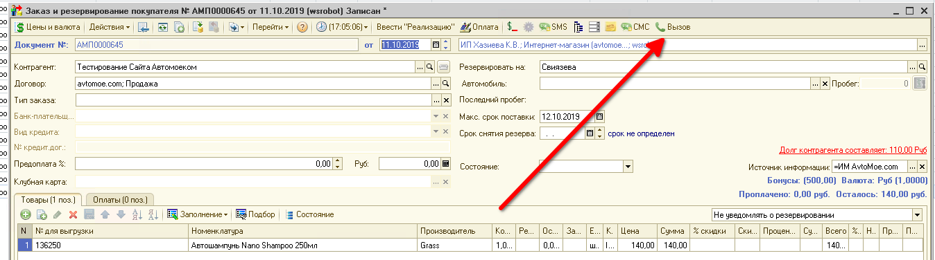The width and height of the screenshot is (935, 260).
Task: Click magnifier icon next to Договор
Action: pyautogui.click(x=446, y=84)
